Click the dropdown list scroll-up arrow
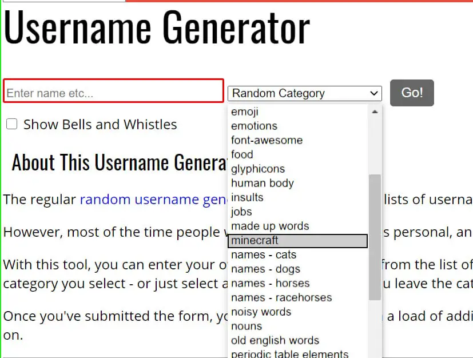This screenshot has height=358, width=473. point(375,112)
